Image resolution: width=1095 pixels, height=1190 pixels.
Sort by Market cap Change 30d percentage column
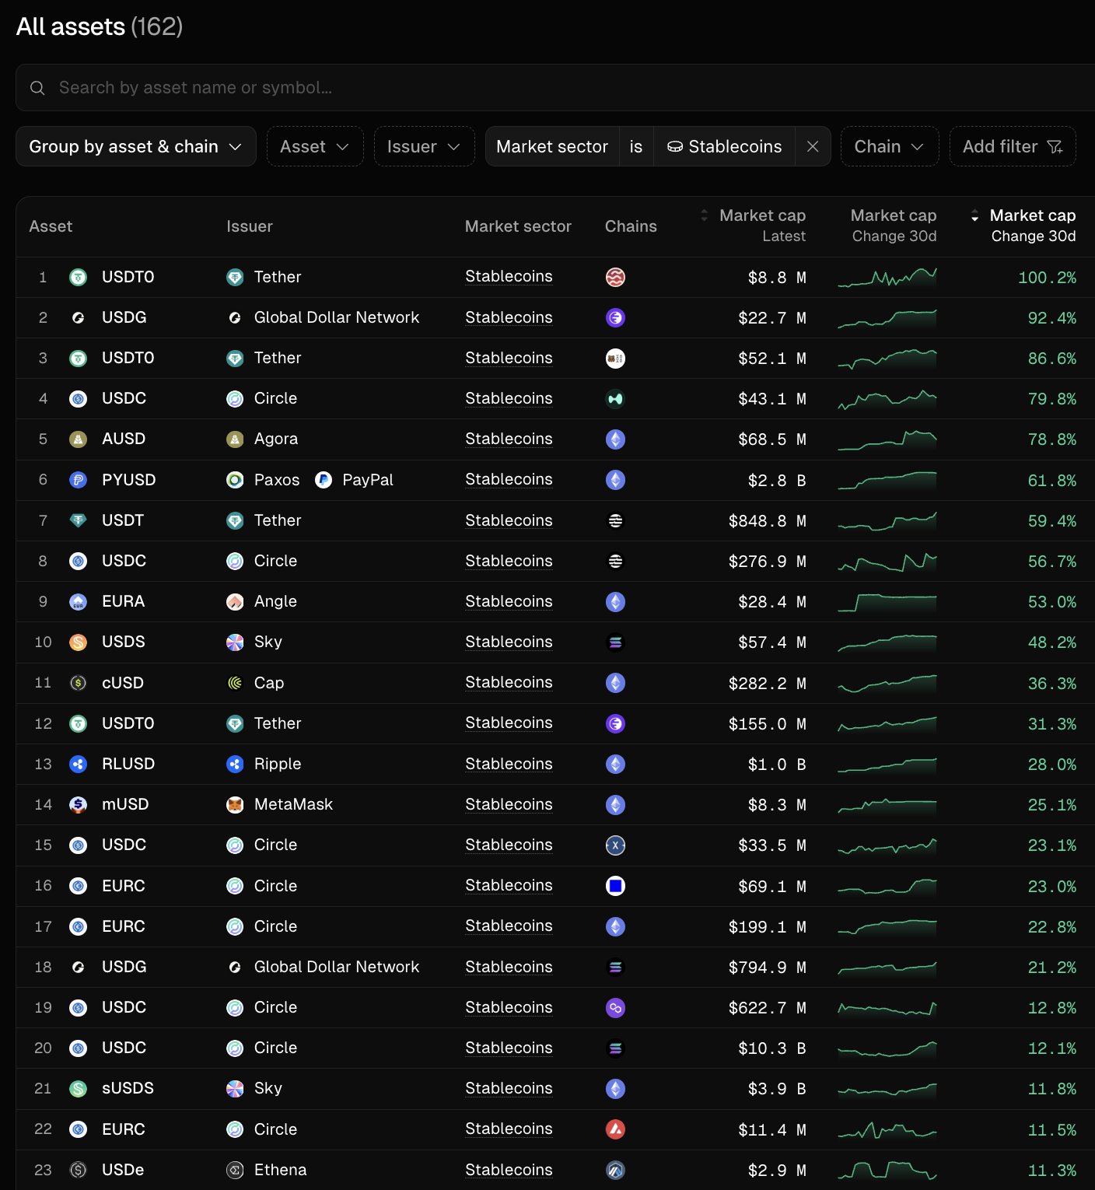[1023, 226]
